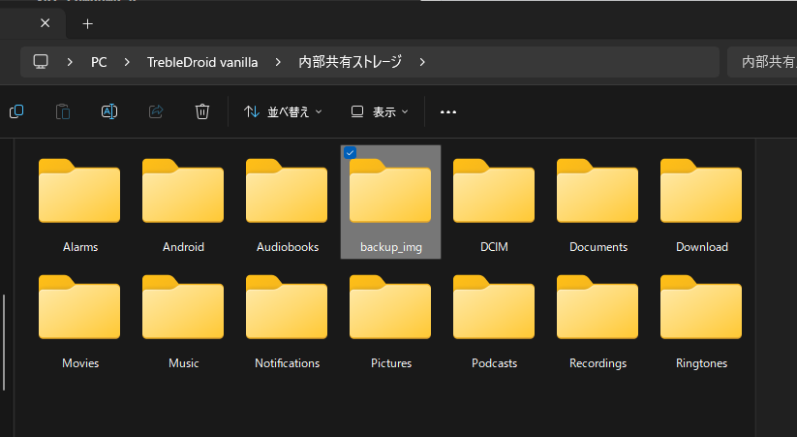Open the 表示 view dropdown
The width and height of the screenshot is (797, 437).
[380, 112]
